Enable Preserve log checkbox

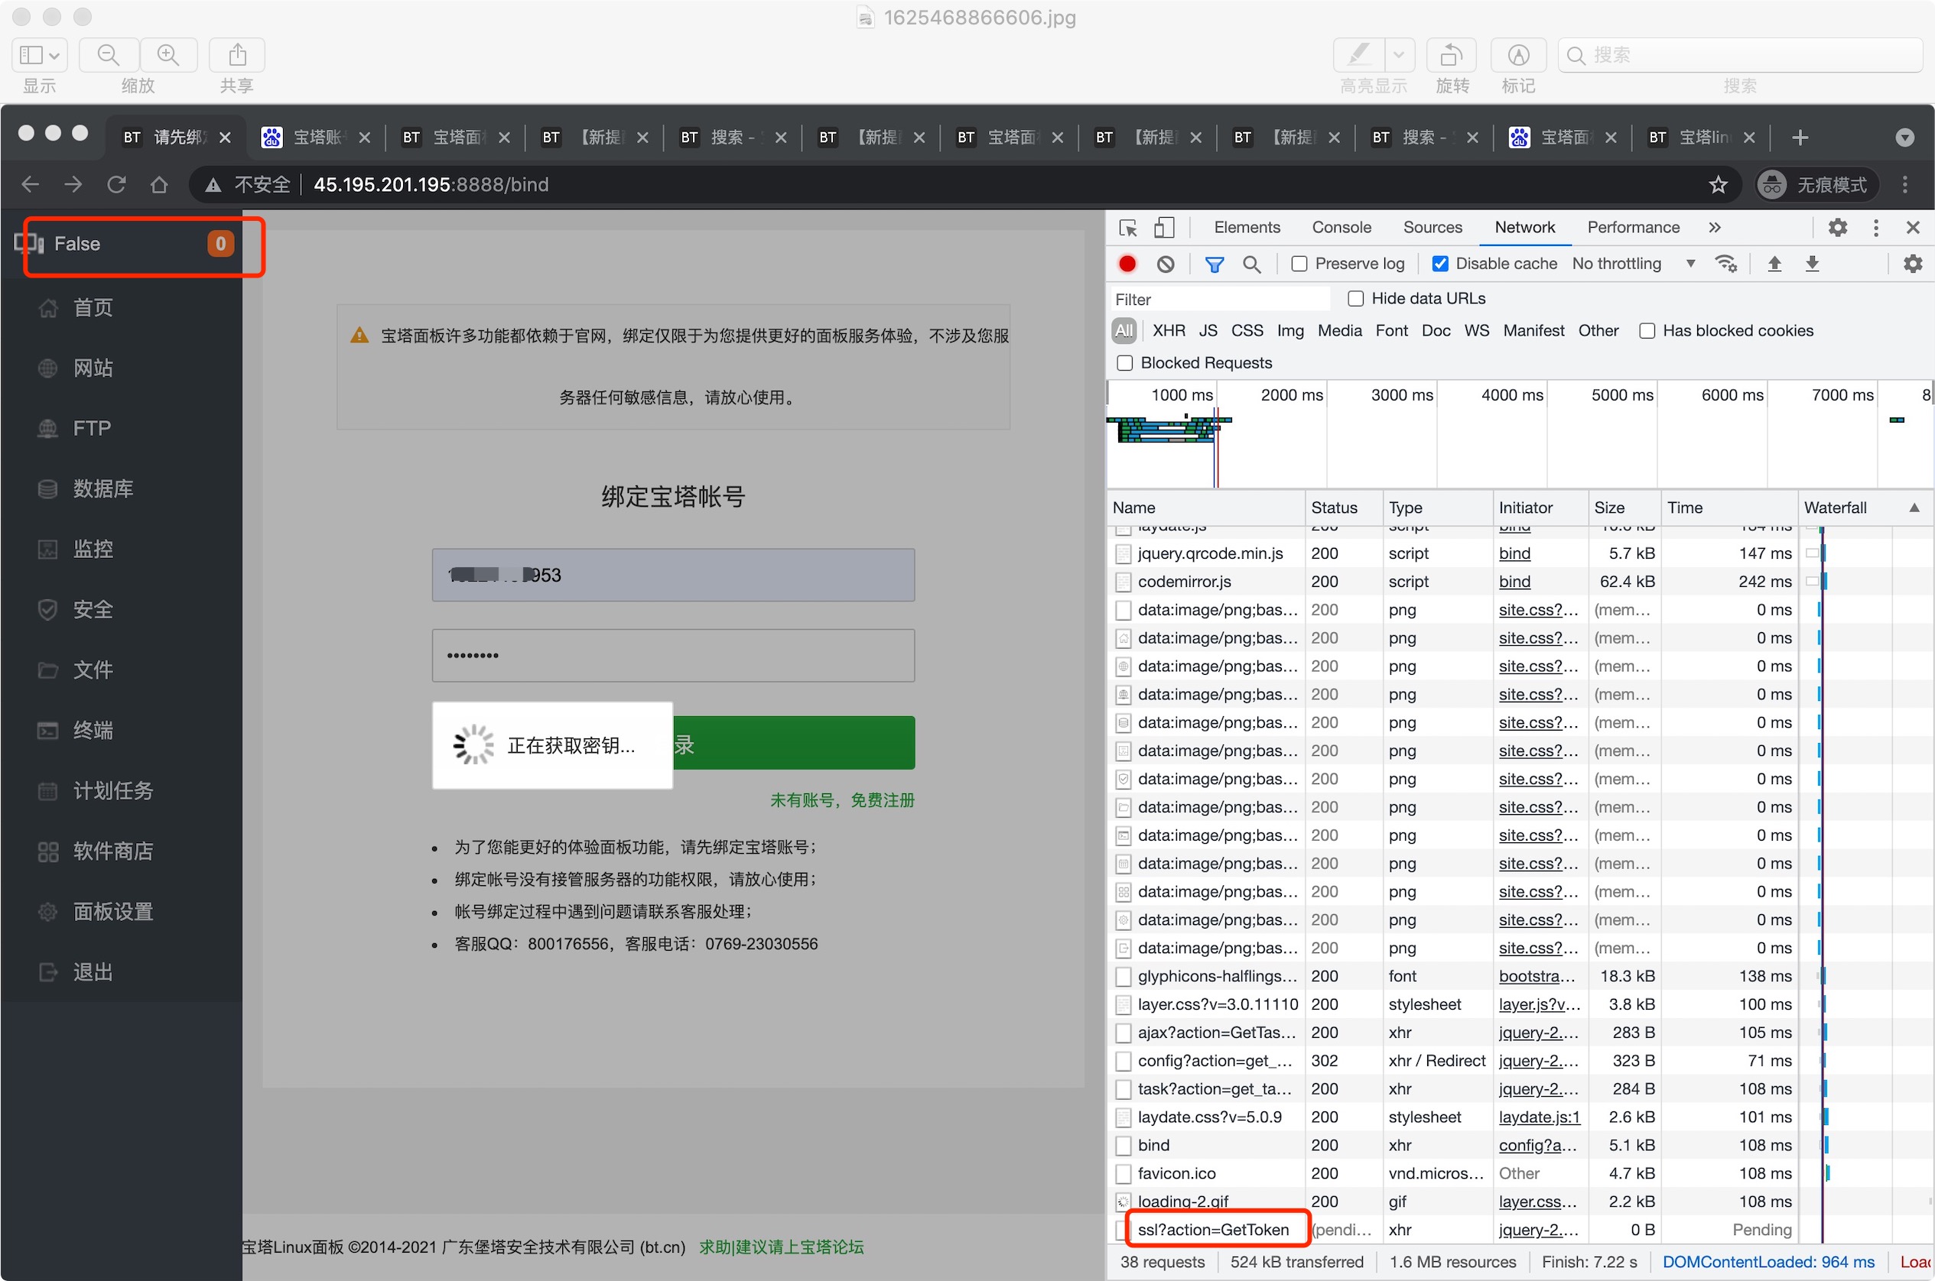pos(1299,264)
